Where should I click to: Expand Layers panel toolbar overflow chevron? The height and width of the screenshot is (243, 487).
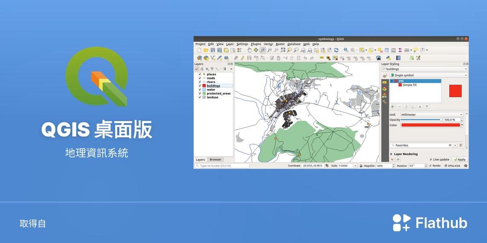click(x=231, y=69)
